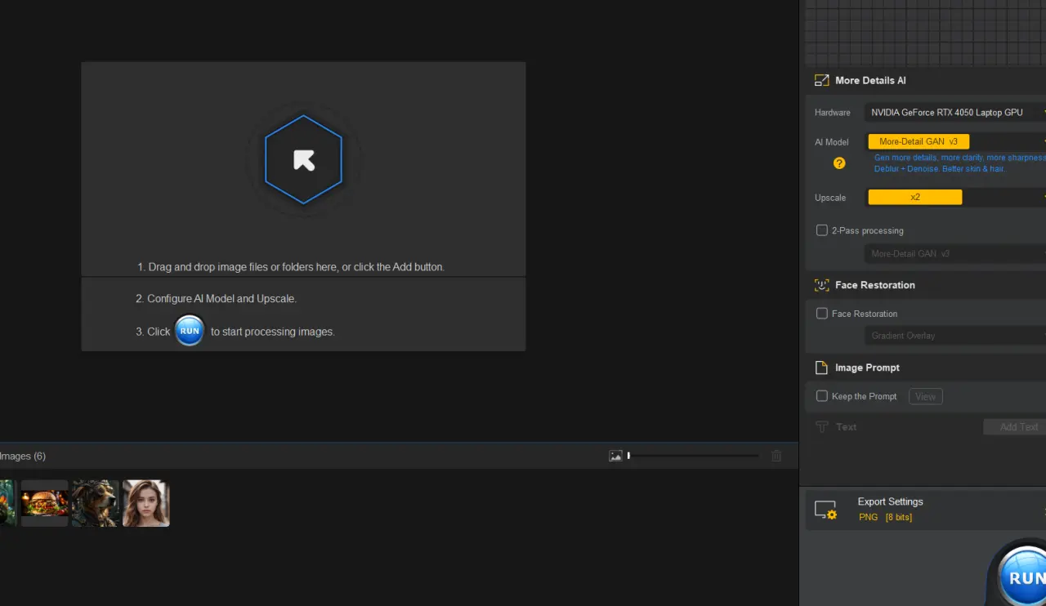The width and height of the screenshot is (1046, 606).
Task: Click the View prompt button
Action: point(926,396)
